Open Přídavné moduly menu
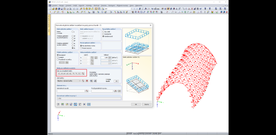 point(123,6)
